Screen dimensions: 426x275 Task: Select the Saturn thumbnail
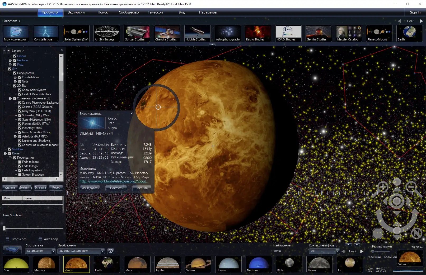click(198, 264)
